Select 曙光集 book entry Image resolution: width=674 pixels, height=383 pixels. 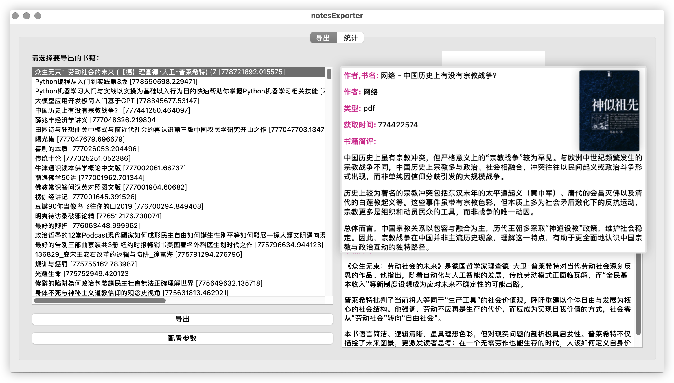[80, 139]
